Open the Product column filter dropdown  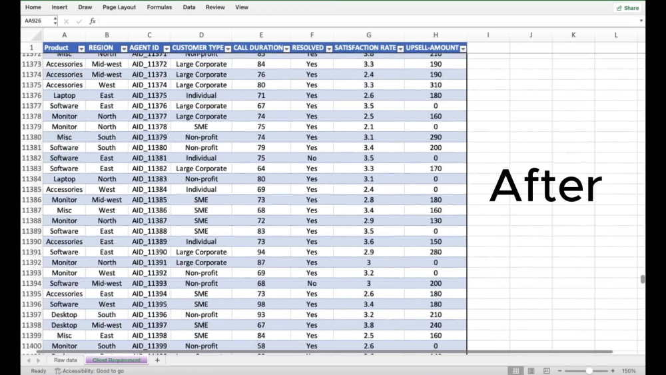tap(81, 49)
